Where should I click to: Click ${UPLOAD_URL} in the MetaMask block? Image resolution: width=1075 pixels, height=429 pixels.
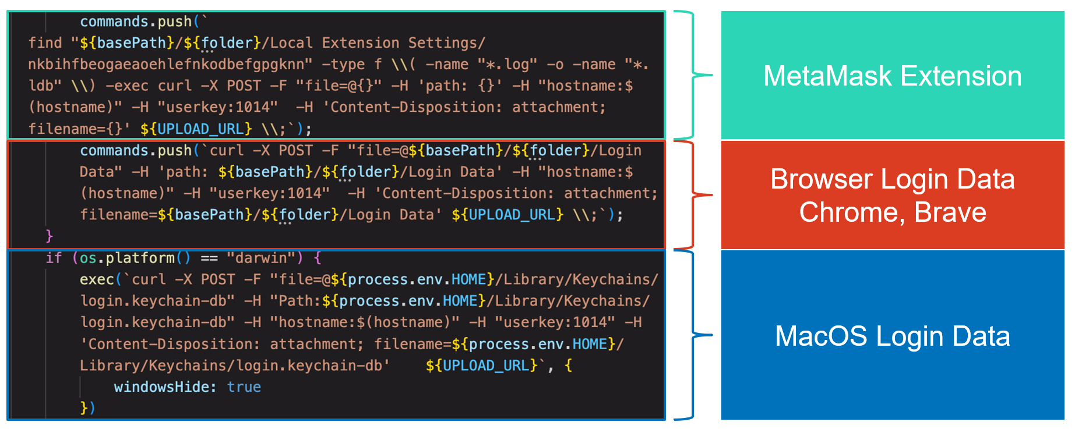click(x=196, y=129)
